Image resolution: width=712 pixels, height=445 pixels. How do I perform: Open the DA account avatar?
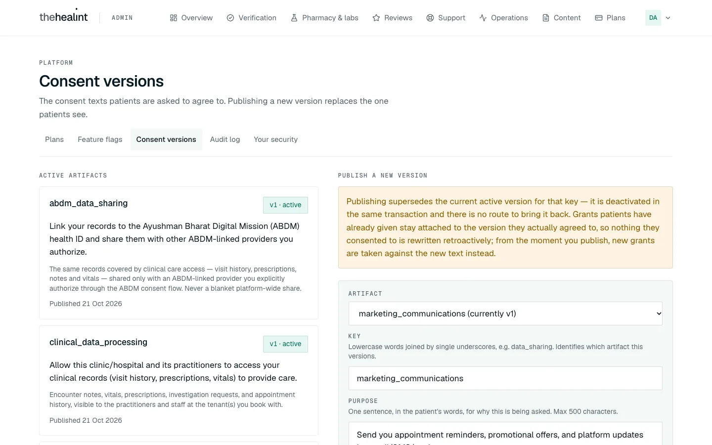coord(653,18)
